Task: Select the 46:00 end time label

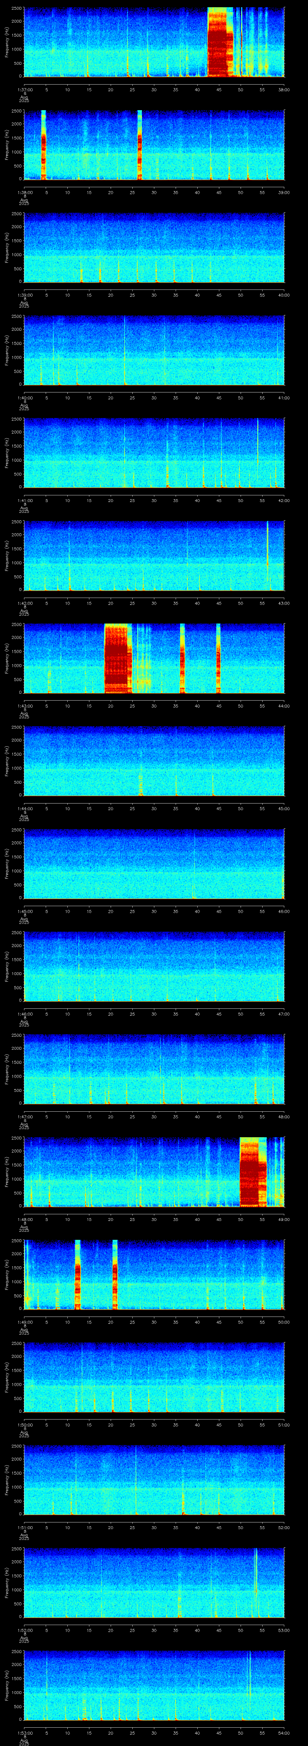Action: pyautogui.click(x=284, y=911)
